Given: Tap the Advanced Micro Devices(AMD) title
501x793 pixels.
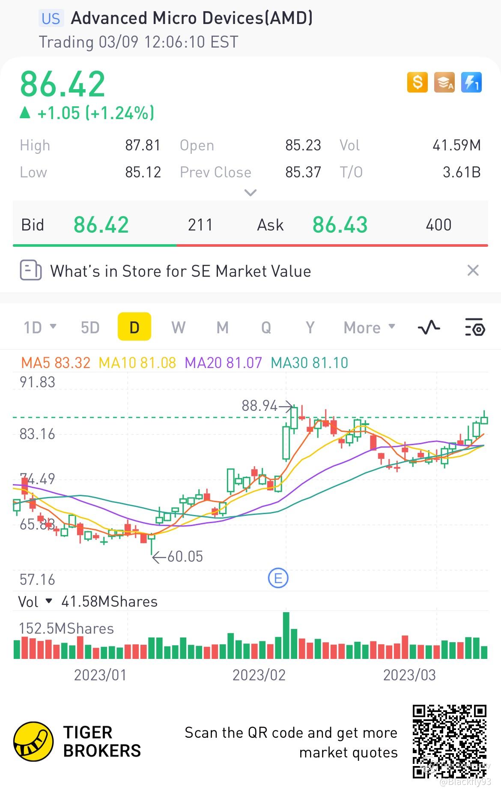Looking at the screenshot, I should click(191, 18).
